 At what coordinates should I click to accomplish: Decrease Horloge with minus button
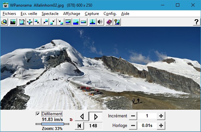[133, 126]
